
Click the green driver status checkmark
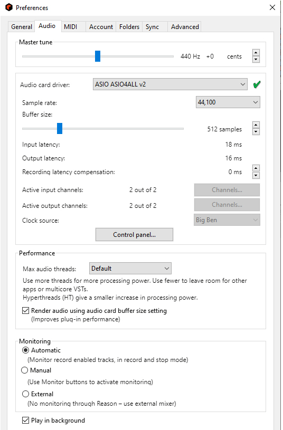click(x=257, y=84)
